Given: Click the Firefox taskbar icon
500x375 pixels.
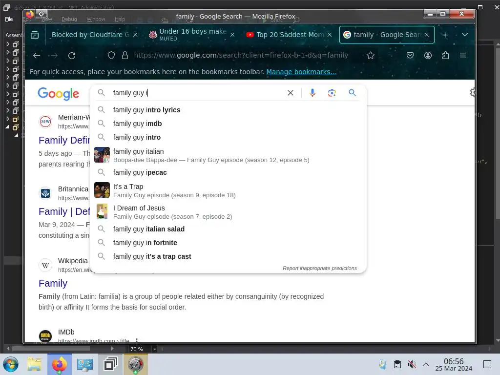Looking at the screenshot, I should point(60,364).
